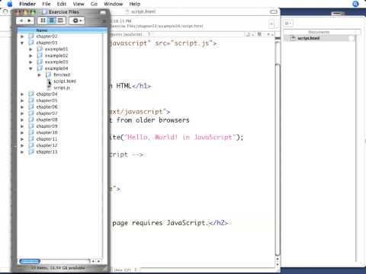Expand the chapter02 folder

click(x=22, y=37)
